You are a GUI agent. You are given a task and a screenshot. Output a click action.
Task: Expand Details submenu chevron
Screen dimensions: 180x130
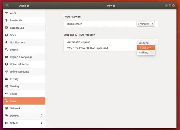[x=42, y=123]
